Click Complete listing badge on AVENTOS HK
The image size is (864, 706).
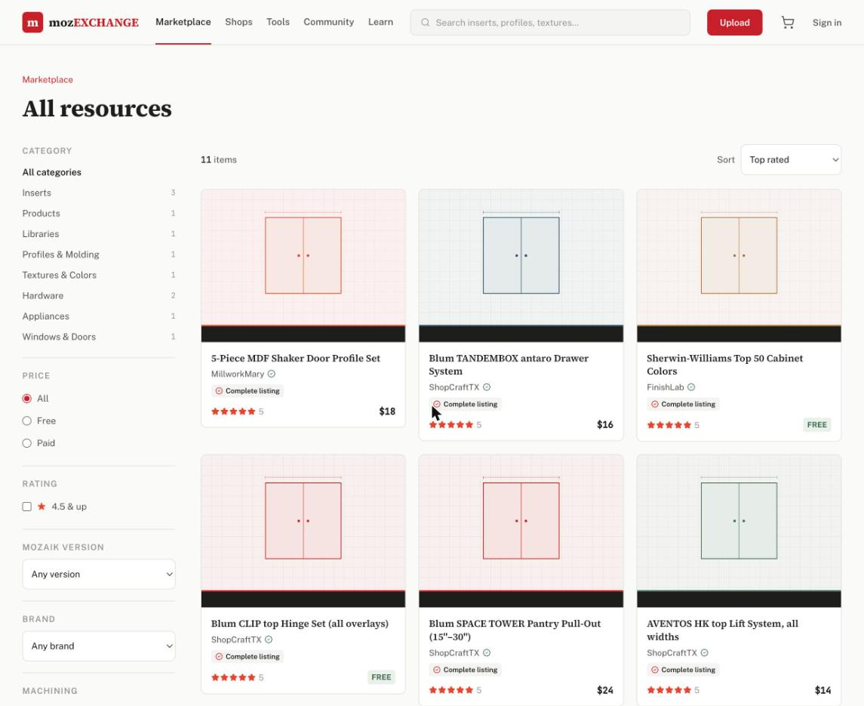683,670
